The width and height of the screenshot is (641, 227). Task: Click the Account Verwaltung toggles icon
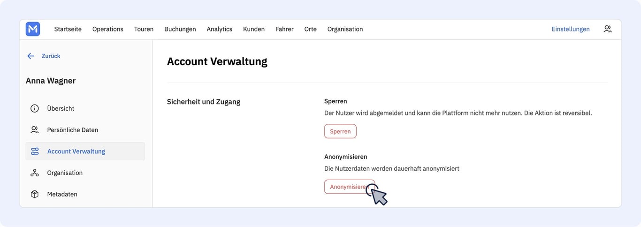tap(35, 151)
